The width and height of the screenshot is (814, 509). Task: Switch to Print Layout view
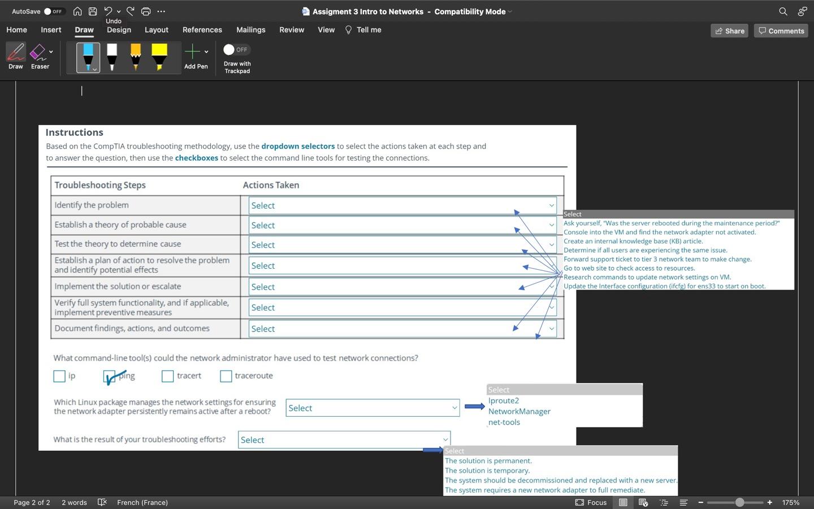pyautogui.click(x=623, y=502)
